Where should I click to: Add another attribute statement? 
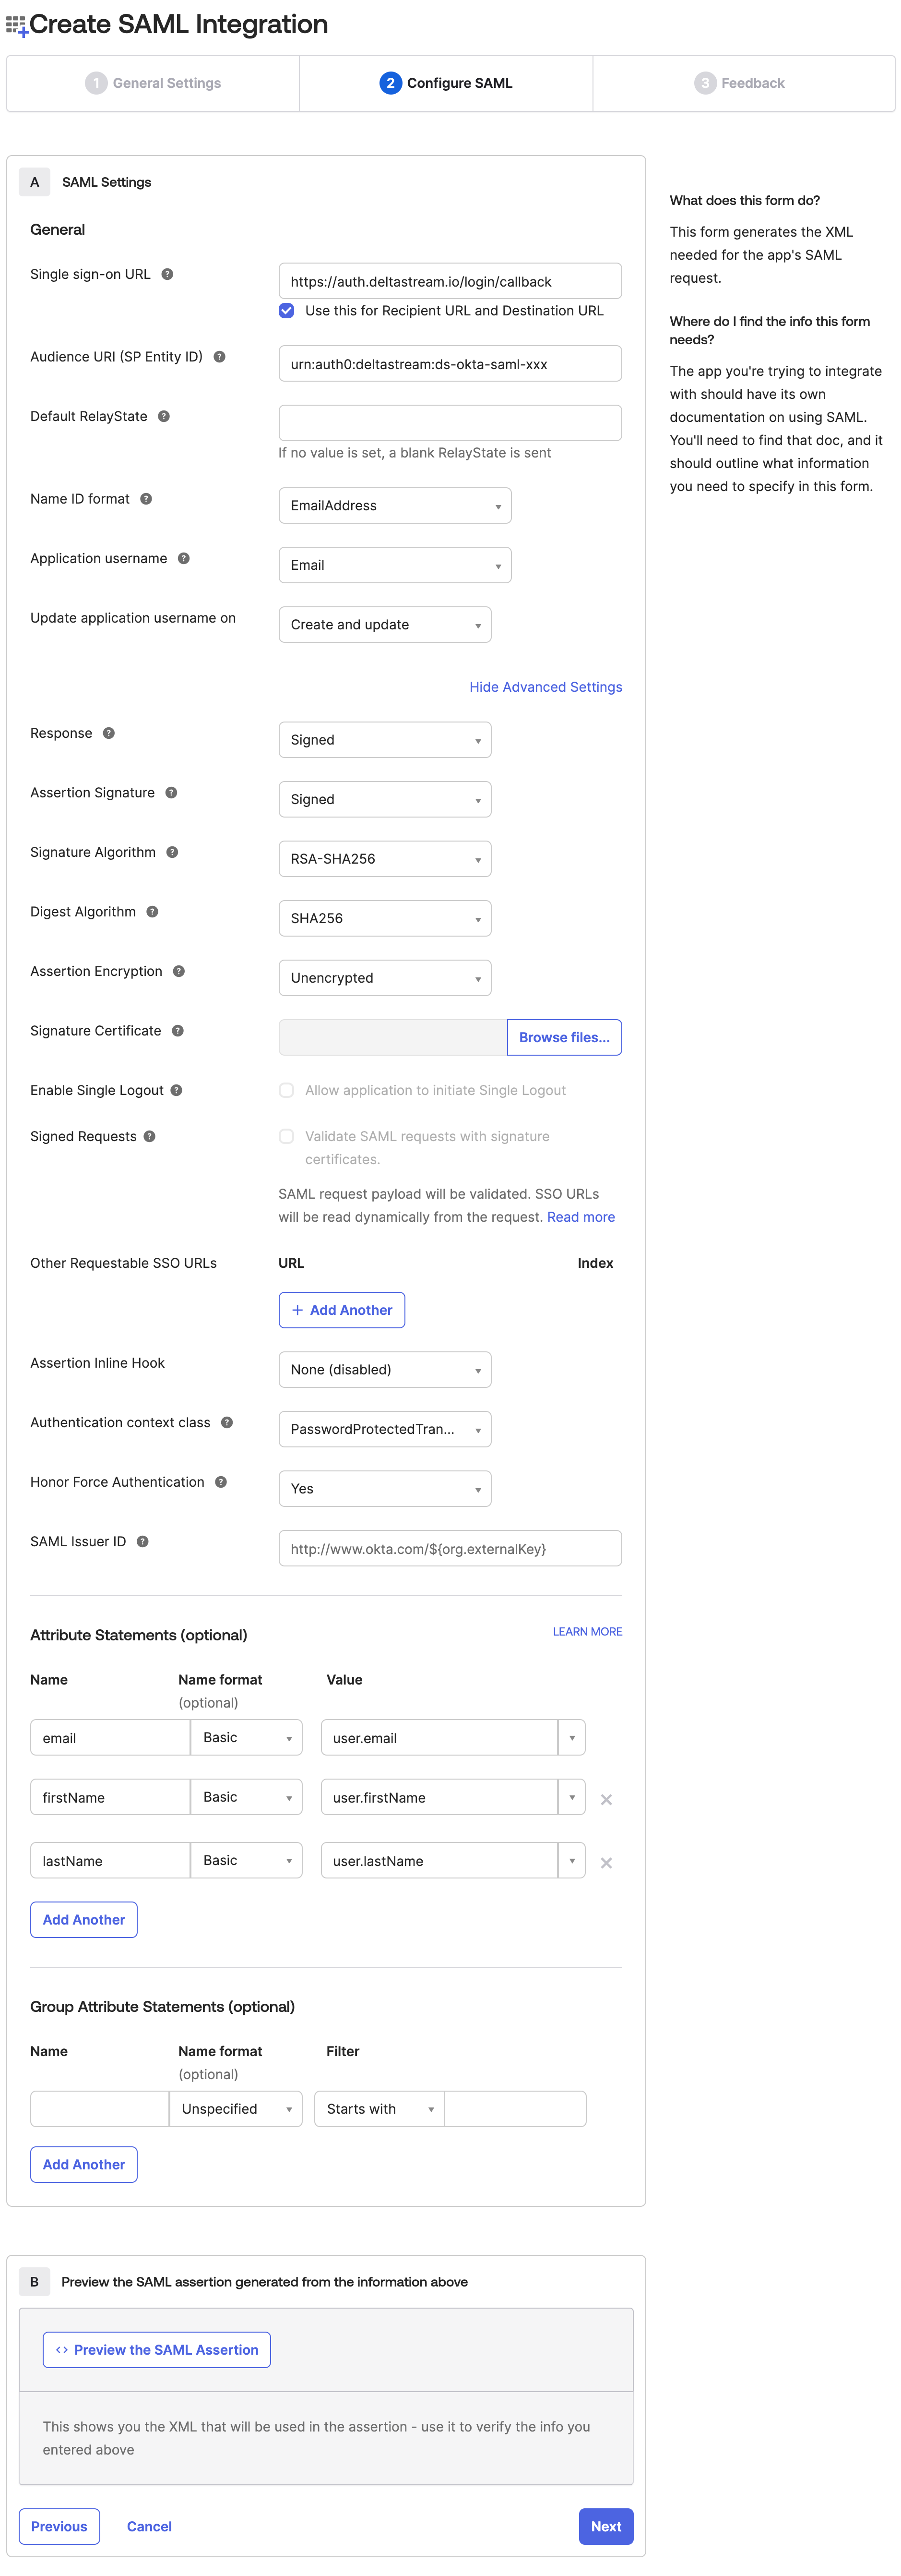click(84, 1920)
